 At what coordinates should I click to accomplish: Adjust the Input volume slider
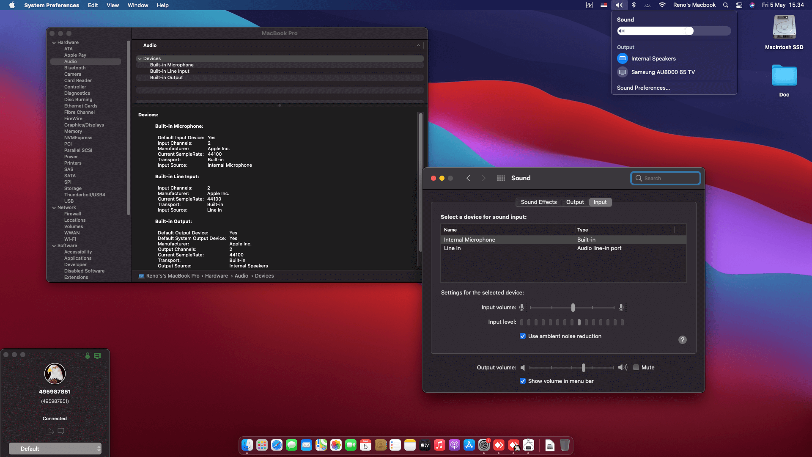(x=573, y=308)
